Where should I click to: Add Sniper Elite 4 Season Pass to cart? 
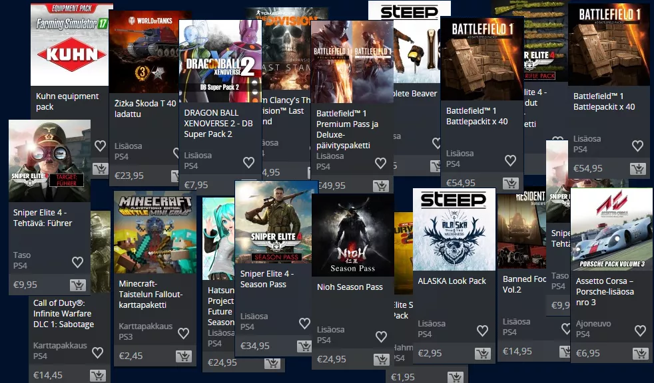[304, 346]
